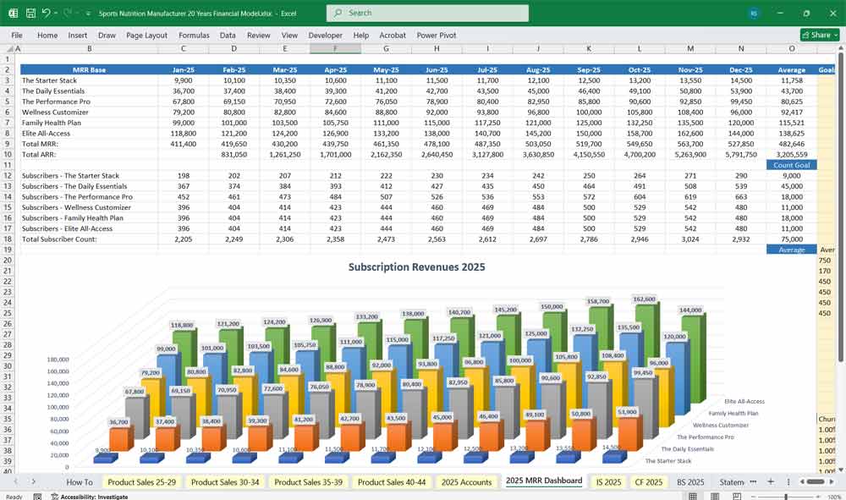Screen dimensions: 846x500
Task: Click the search box in title bar
Action: point(427,14)
